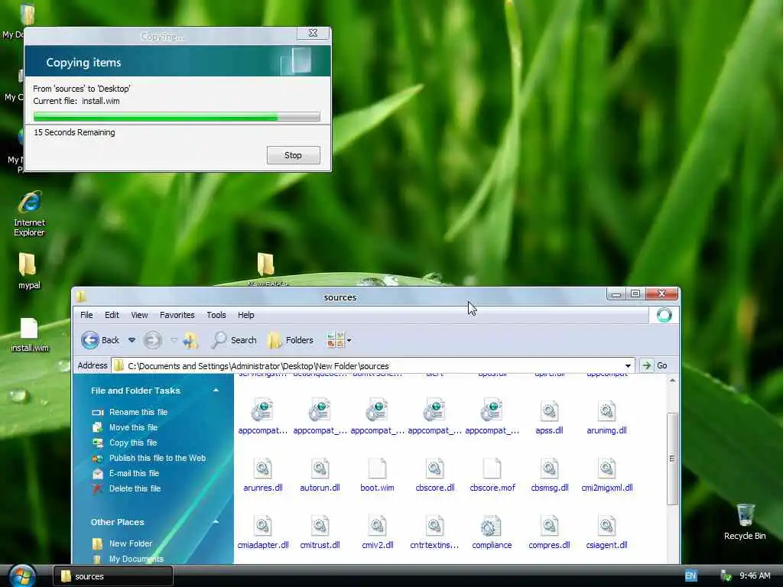The image size is (783, 587).
Task: Select the cbscore.mof file icon
Action: (492, 469)
